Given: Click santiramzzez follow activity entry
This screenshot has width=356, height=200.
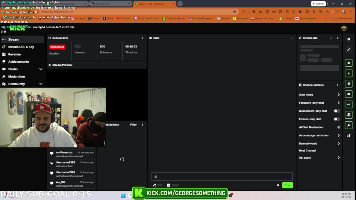Looking at the screenshot, I should tap(72, 154).
